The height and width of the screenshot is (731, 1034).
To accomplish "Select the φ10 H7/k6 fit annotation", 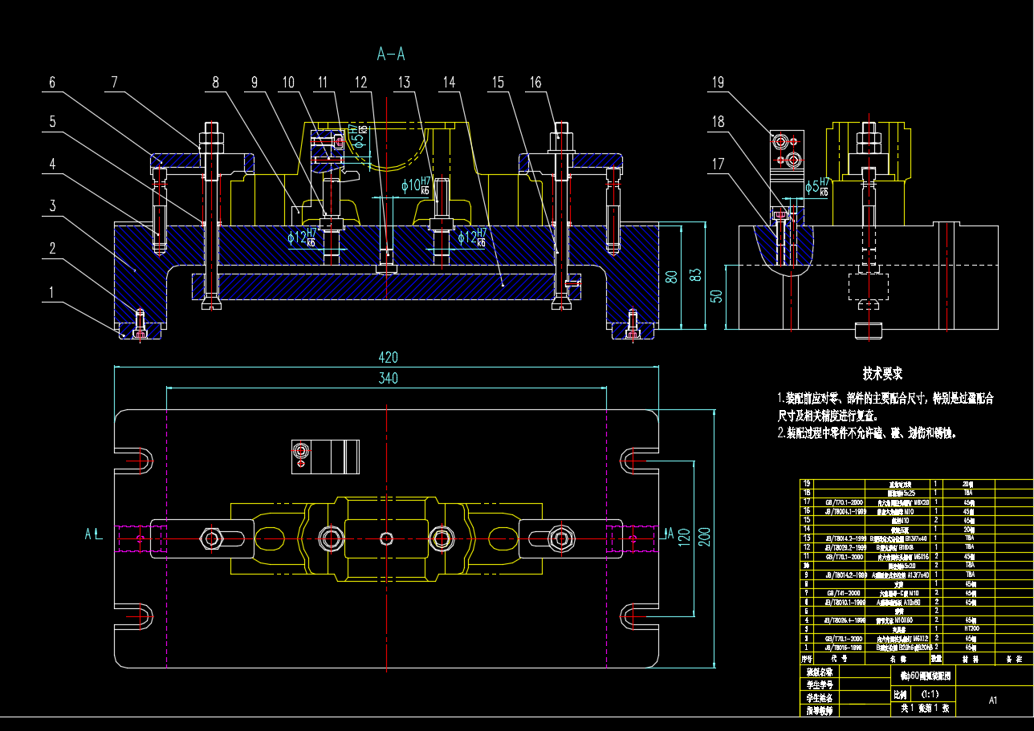I will pyautogui.click(x=416, y=186).
